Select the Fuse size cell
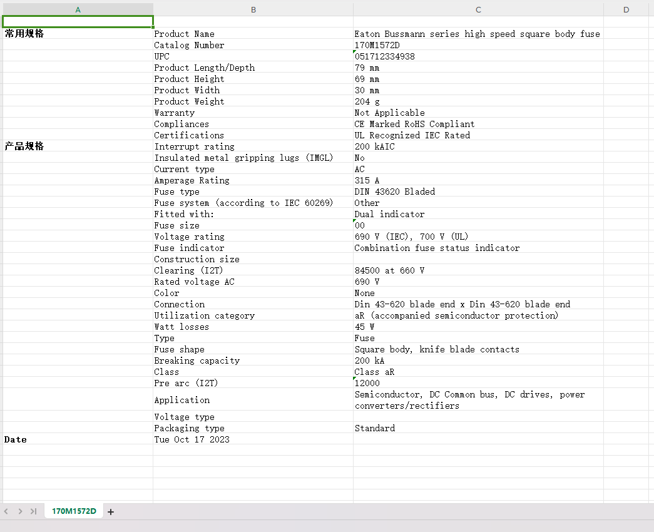The width and height of the screenshot is (654, 532). [x=253, y=225]
